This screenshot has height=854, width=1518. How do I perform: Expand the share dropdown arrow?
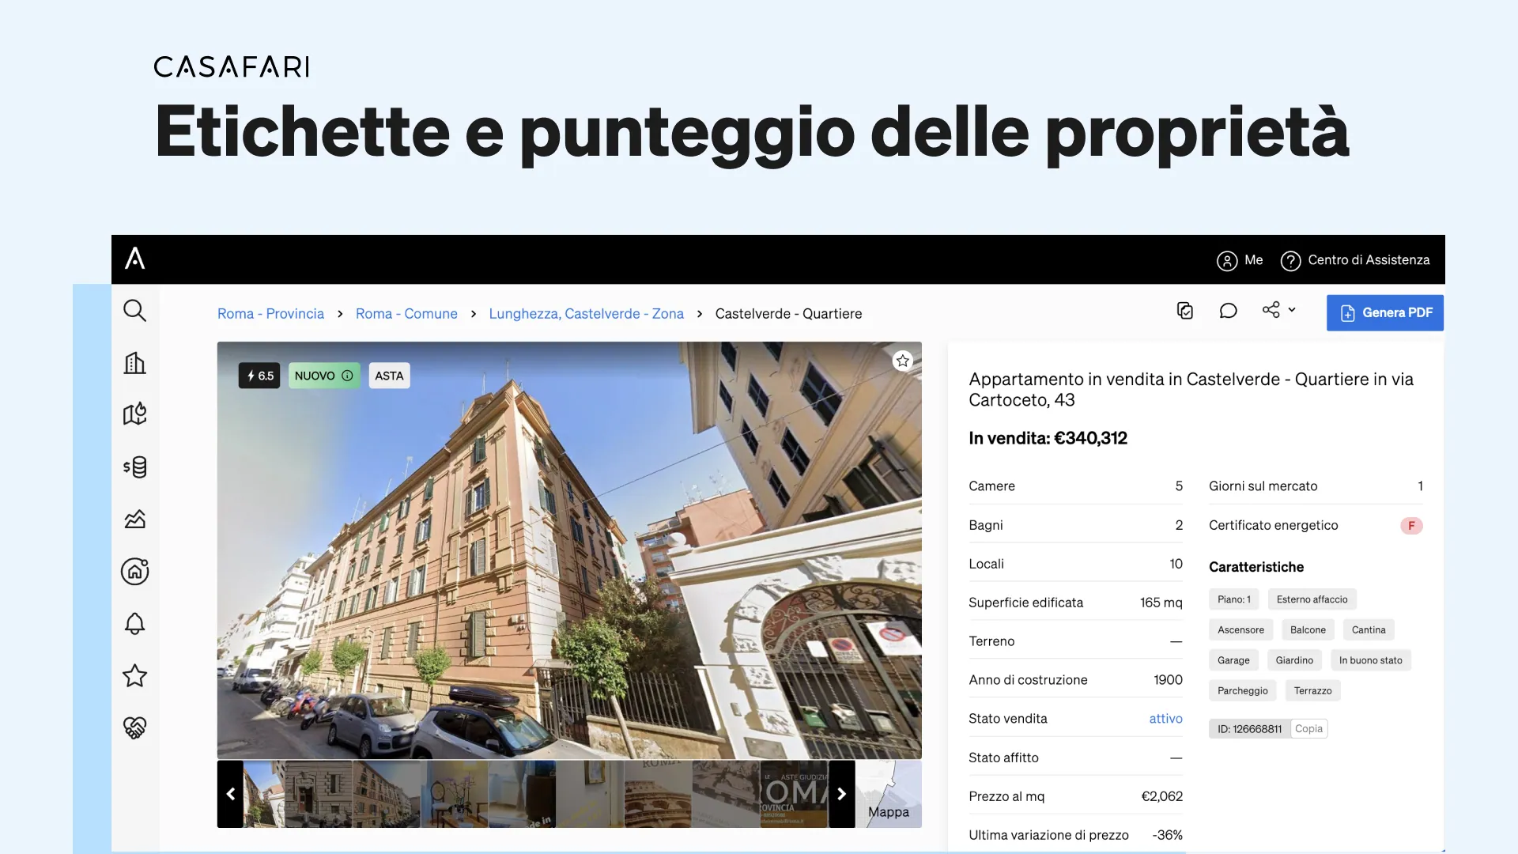tap(1292, 310)
